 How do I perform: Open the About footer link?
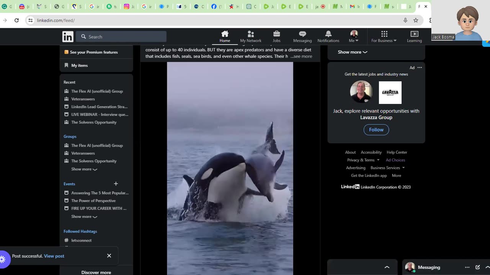(x=350, y=152)
